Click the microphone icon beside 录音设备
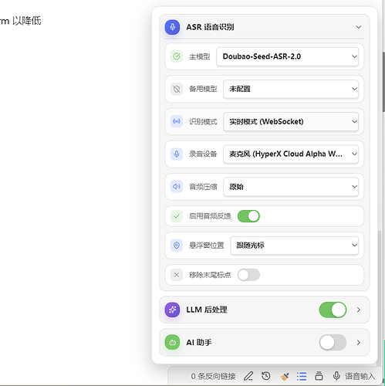The image size is (385, 386). [177, 154]
